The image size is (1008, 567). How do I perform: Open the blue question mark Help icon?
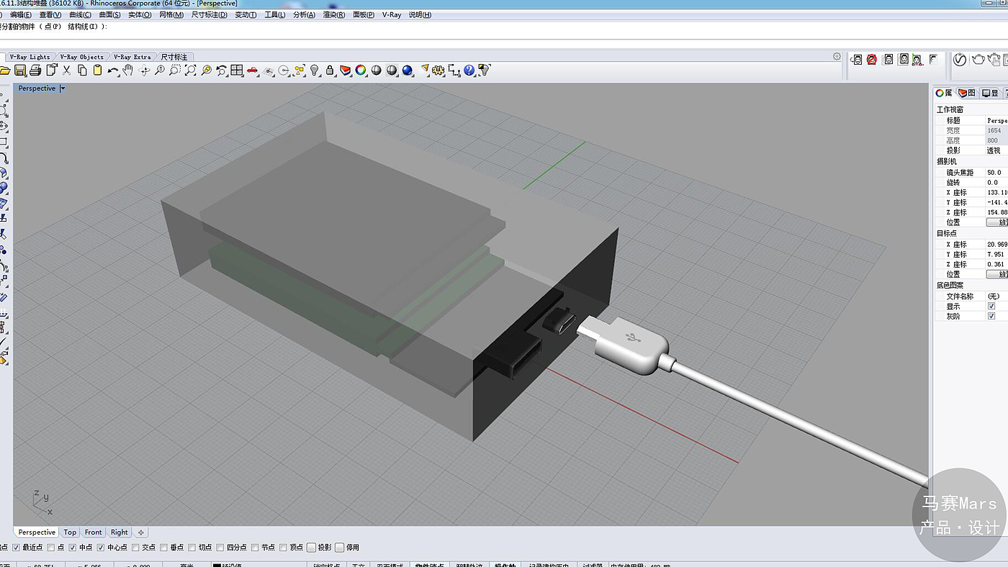[469, 70]
